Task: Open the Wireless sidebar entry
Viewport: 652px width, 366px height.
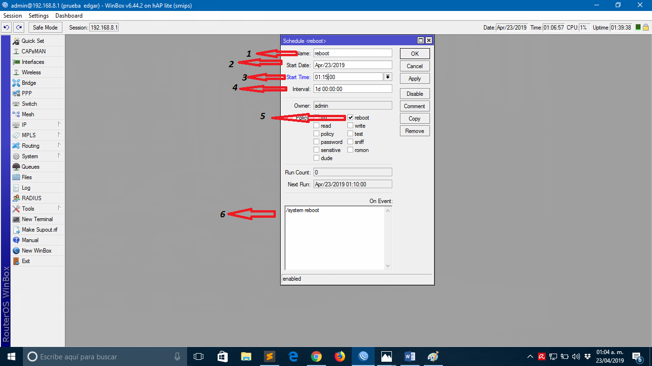Action: pos(31,72)
